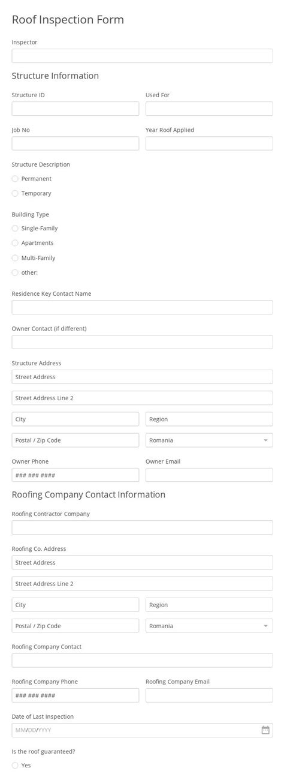Click the Roofing Contractor Company field
Image resolution: width=284 pixels, height=780 pixels.
tap(142, 527)
